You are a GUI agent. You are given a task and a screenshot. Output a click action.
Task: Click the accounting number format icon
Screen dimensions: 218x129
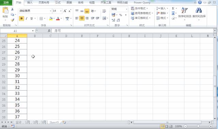113,15
